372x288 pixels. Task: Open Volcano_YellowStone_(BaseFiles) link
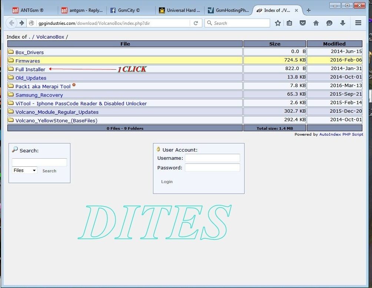[x=56, y=120]
